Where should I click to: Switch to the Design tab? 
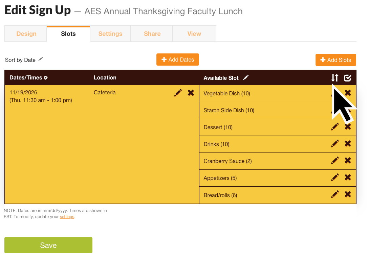pyautogui.click(x=26, y=34)
